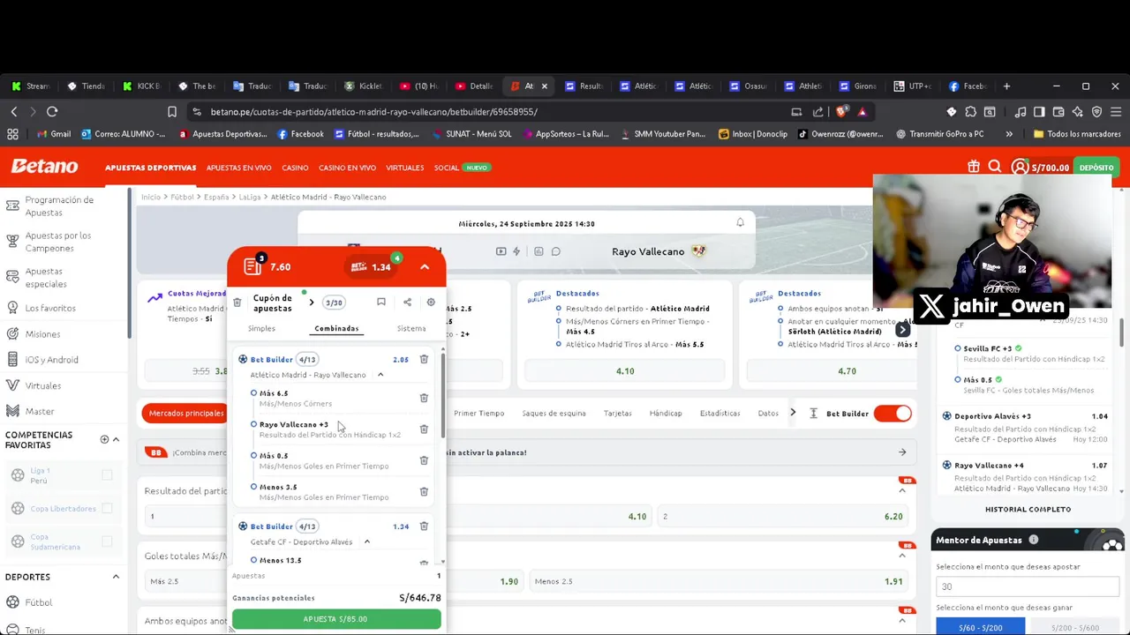This screenshot has height=635, width=1130.
Task: Delete the Más 0.5 first-half goals selection
Action: (424, 460)
